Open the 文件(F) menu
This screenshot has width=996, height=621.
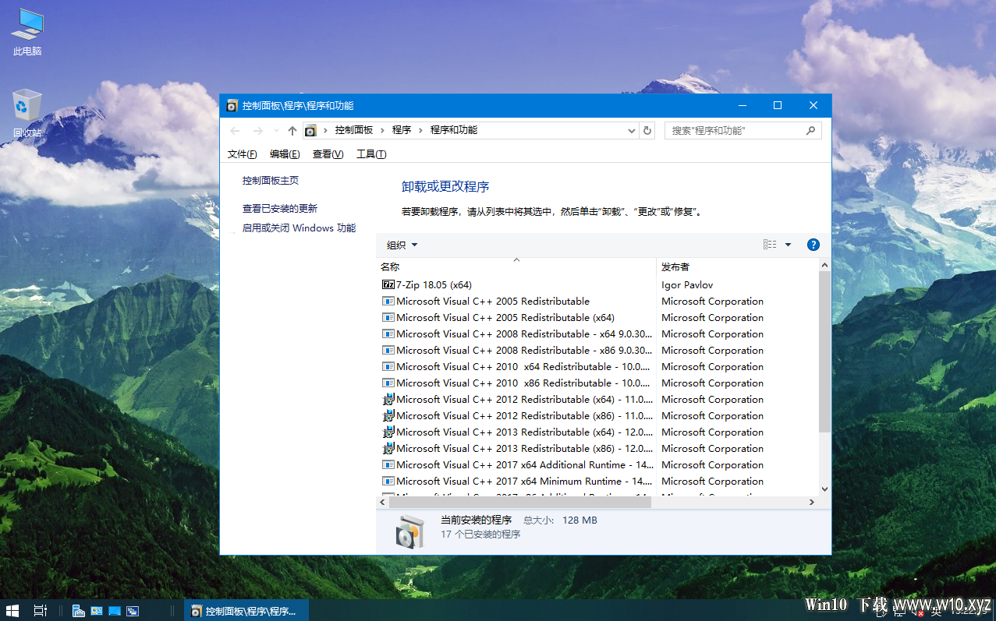pyautogui.click(x=243, y=154)
